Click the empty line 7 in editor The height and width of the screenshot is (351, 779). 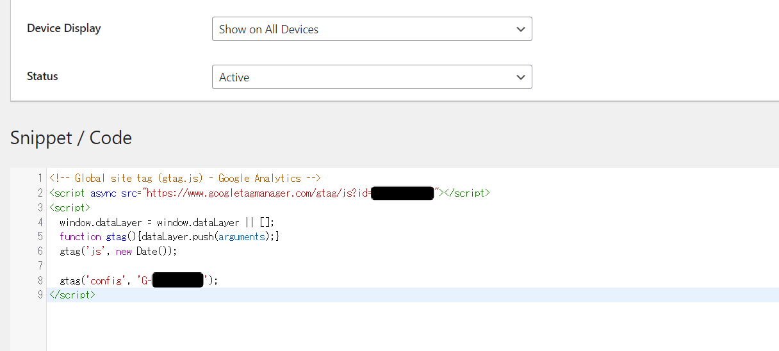pyautogui.click(x=256, y=266)
